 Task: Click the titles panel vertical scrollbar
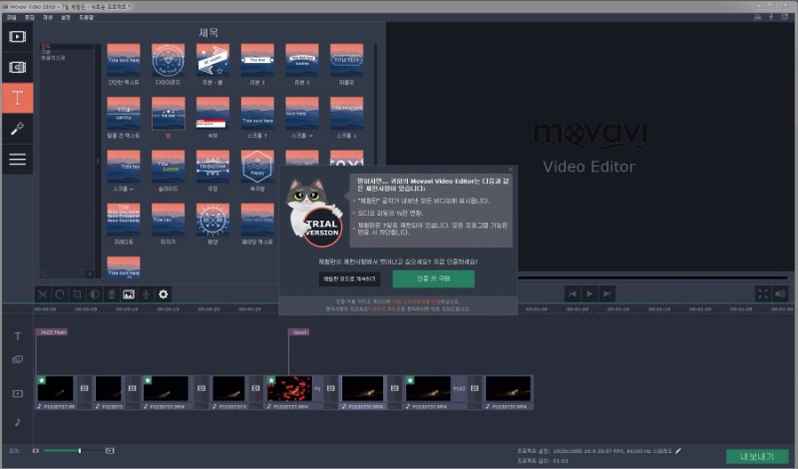376,102
